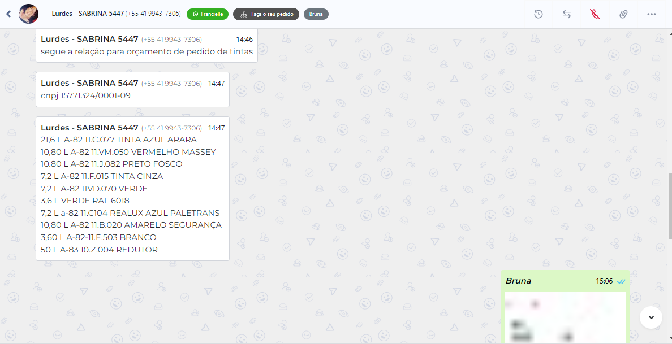This screenshot has width=672, height=344.
Task: Transfer the chat using the arrows icon
Action: [x=567, y=14]
